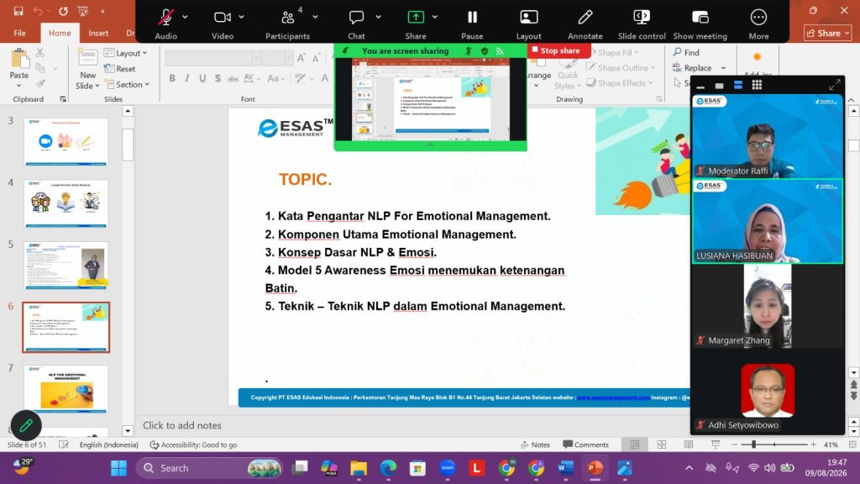Switch Zoom video panel to gallery grid view
Screen dimensions: 860x484
[x=757, y=85]
